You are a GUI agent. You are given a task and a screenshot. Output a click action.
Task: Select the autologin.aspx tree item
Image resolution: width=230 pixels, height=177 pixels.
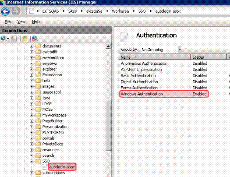(x=62, y=167)
